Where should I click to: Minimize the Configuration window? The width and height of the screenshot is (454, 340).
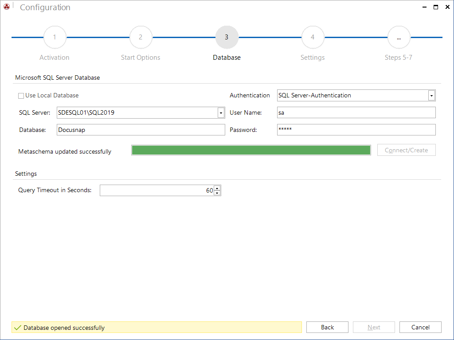point(424,7)
